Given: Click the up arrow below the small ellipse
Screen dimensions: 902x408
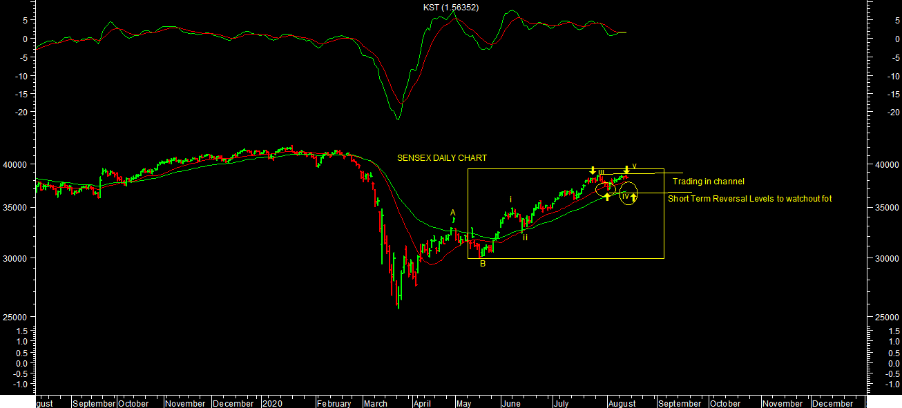Looking at the screenshot, I should pyautogui.click(x=607, y=197).
